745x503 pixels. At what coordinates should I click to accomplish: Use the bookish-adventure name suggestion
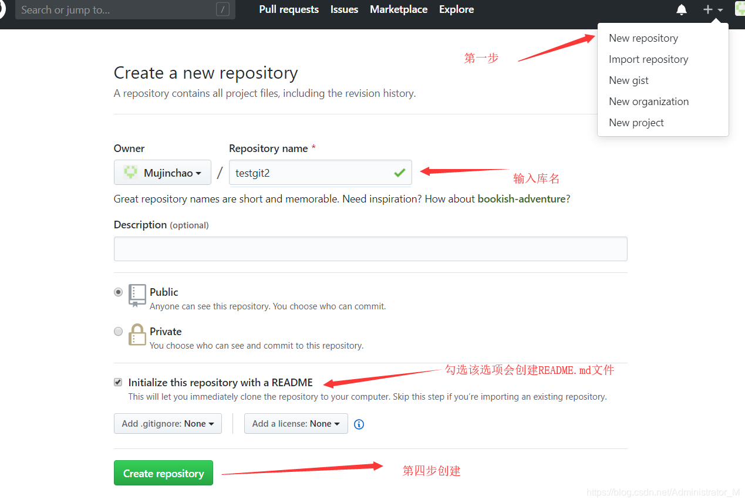click(x=521, y=199)
